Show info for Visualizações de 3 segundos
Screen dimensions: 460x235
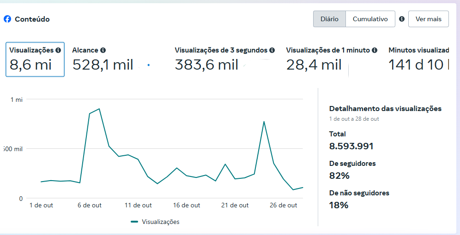[272, 50]
